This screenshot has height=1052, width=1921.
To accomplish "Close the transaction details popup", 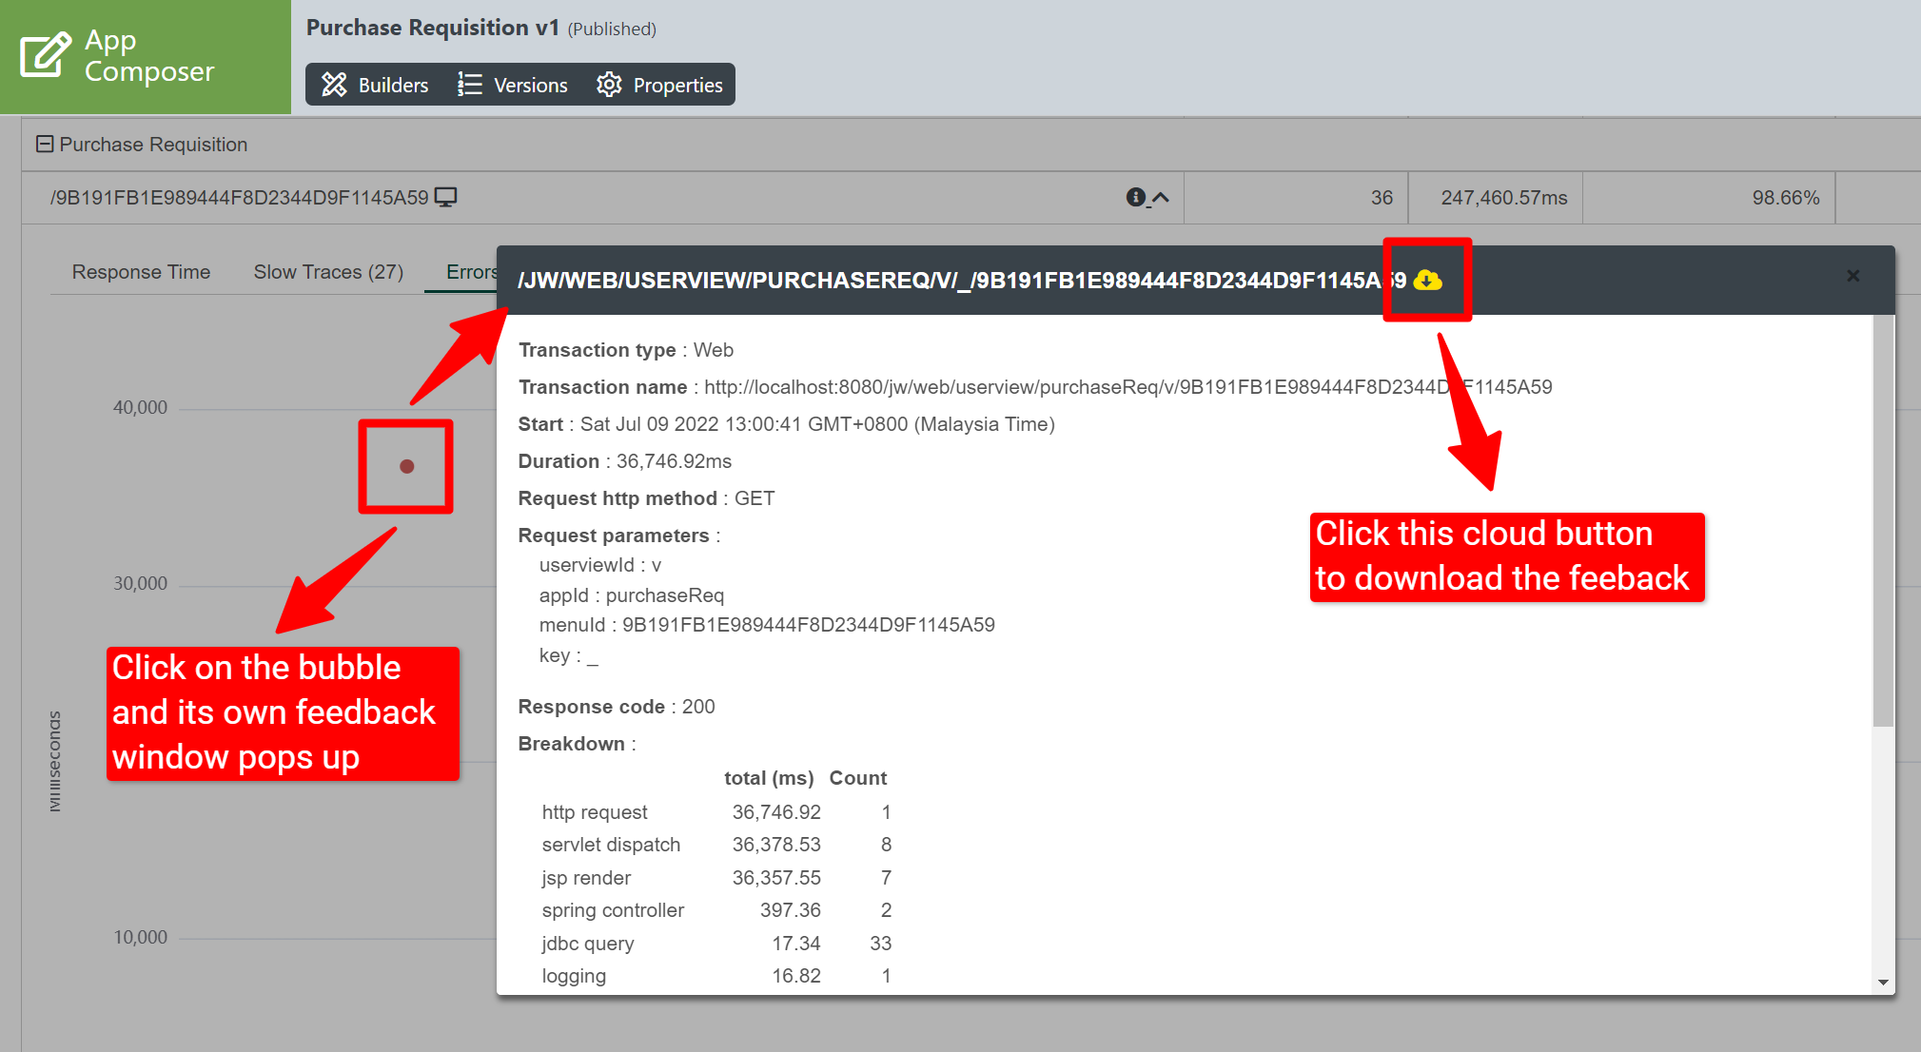I will [x=1852, y=276].
